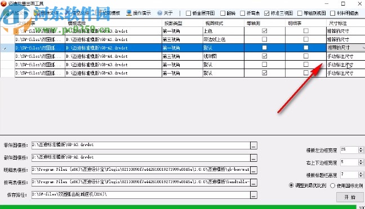Enable the 钣金展开图 checkbox
The height and width of the screenshot is (209, 365).
coord(188,13)
